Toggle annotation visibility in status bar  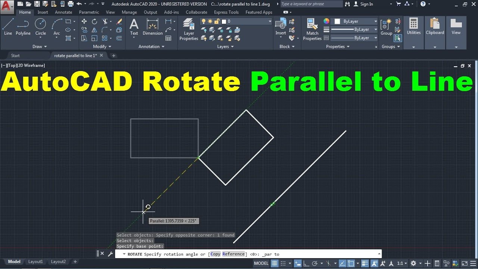point(374,263)
